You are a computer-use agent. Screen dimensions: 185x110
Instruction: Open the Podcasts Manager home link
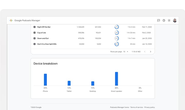(x=119, y=107)
